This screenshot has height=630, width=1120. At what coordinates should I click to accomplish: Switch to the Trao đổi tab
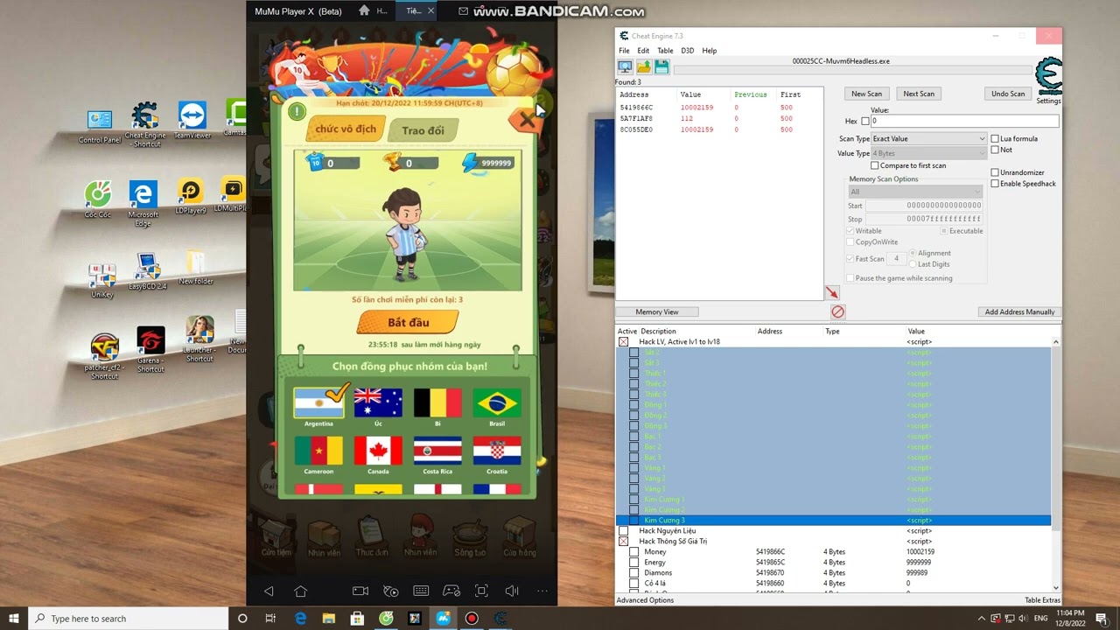tap(423, 130)
